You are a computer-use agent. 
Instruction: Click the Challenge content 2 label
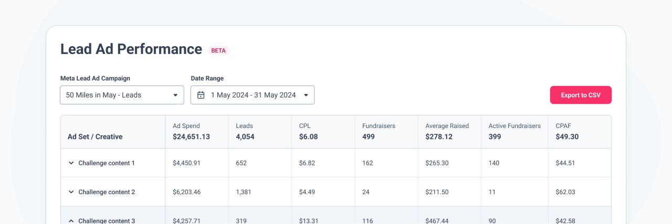(x=107, y=192)
